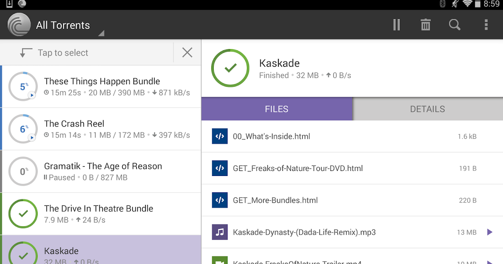The image size is (503, 264).
Task: Expand the All Torrents filter dropdown
Action: (x=63, y=25)
